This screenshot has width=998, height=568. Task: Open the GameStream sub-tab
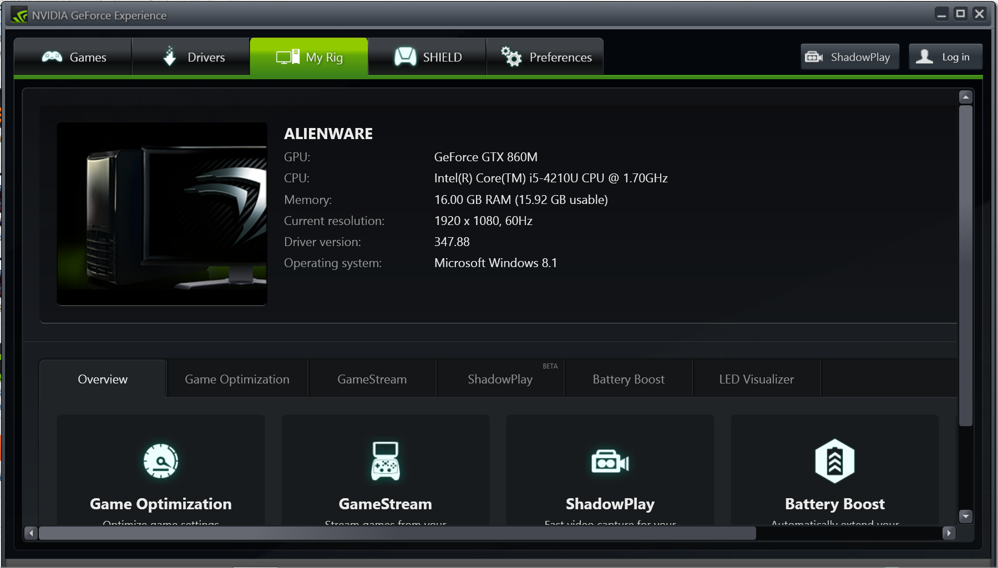click(372, 379)
